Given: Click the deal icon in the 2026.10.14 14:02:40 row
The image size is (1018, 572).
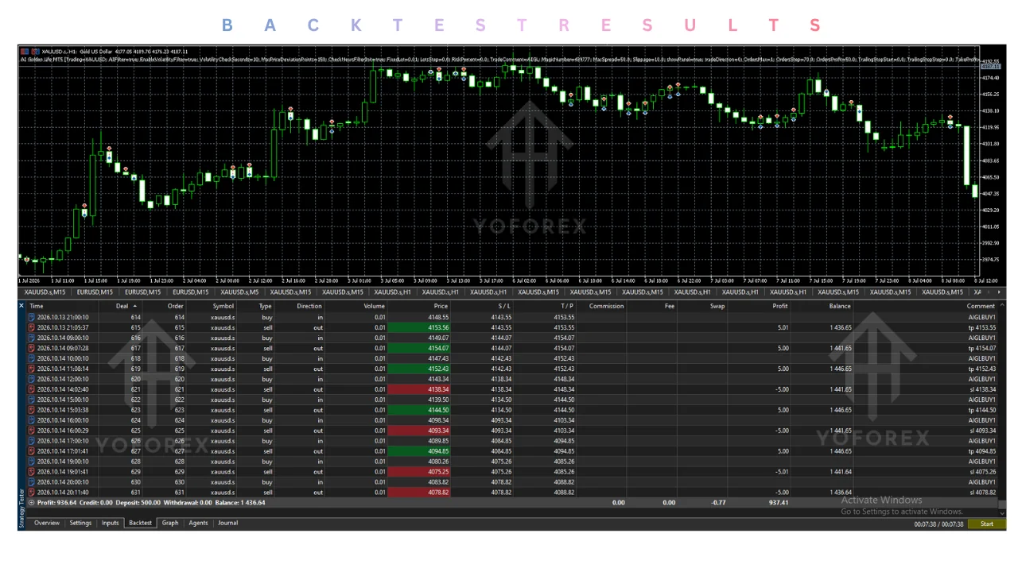Looking at the screenshot, I should [32, 389].
